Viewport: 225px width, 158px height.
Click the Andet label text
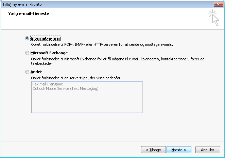click(36, 72)
